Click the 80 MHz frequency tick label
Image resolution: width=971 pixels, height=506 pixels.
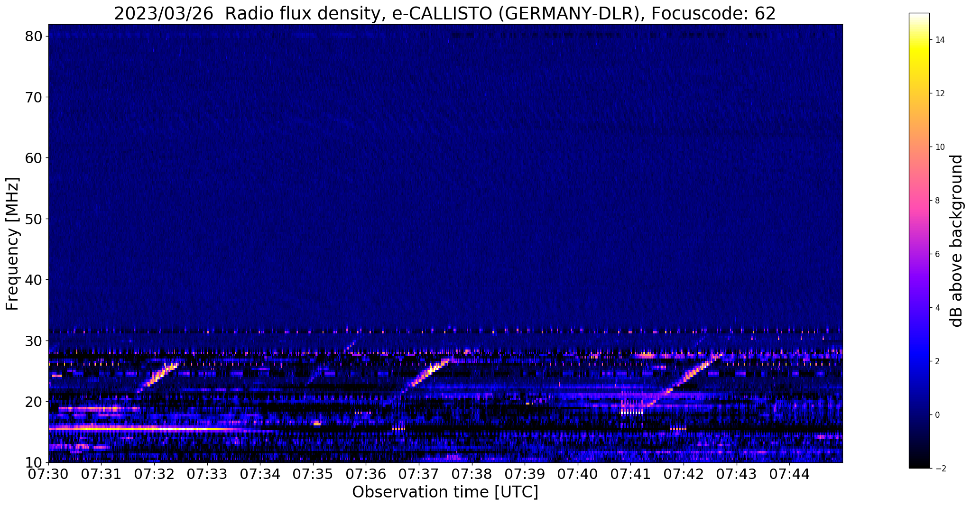(x=34, y=36)
